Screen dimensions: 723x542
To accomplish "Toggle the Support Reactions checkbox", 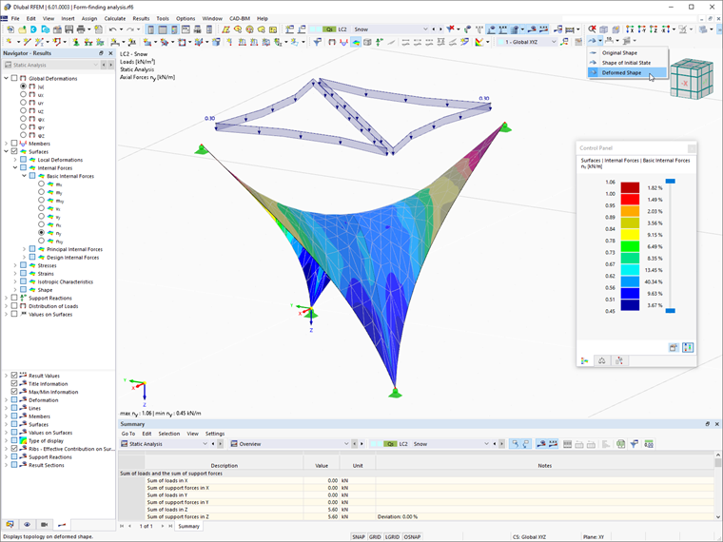I will point(14,298).
